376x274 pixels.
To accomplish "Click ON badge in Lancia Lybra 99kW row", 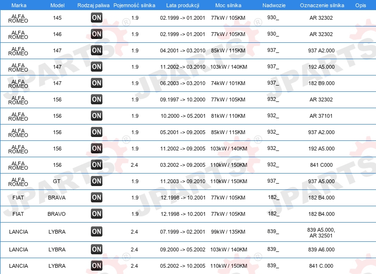I will (97, 232).
